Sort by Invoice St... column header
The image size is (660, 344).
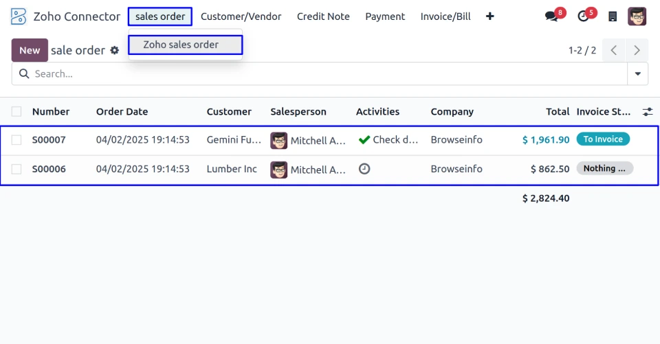(603, 111)
